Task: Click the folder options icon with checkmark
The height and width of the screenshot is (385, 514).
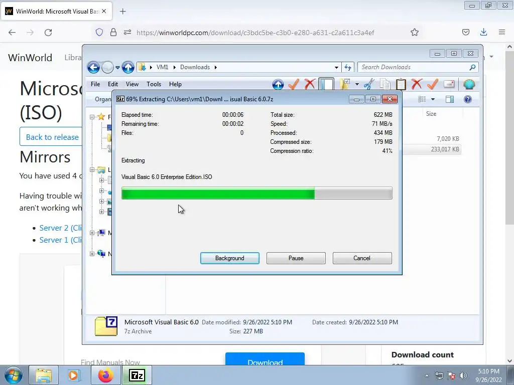Action: coord(345,84)
